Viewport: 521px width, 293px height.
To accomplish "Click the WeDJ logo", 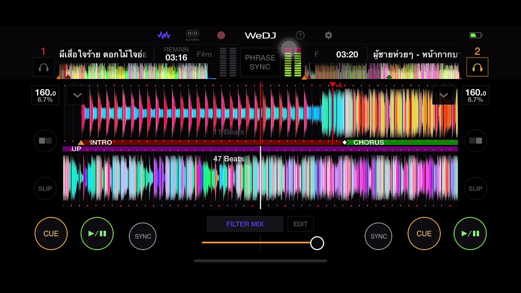I will (x=260, y=35).
